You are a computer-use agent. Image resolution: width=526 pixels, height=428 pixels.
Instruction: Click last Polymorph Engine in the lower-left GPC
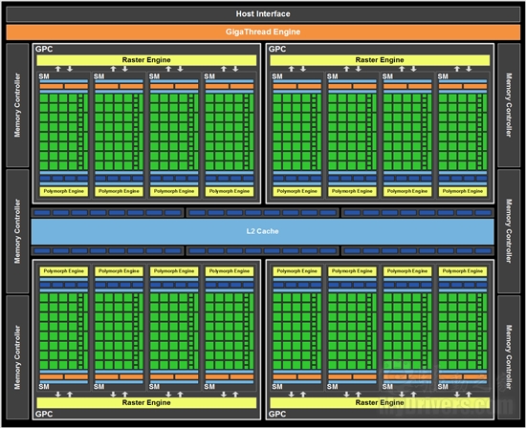(230, 271)
